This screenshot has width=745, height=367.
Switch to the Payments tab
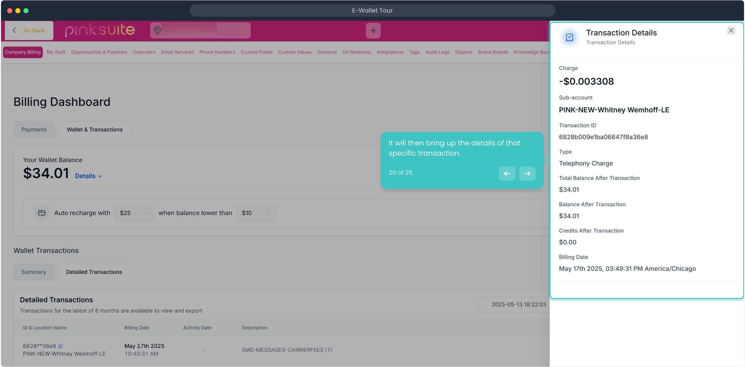34,129
